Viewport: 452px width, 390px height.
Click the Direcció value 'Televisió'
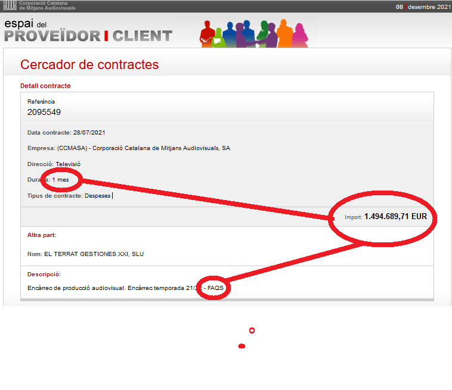click(68, 164)
